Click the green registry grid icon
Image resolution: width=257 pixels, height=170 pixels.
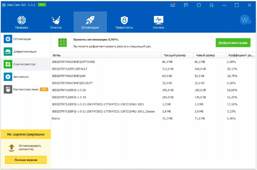[x=62, y=43]
